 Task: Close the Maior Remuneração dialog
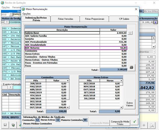(136, 9)
